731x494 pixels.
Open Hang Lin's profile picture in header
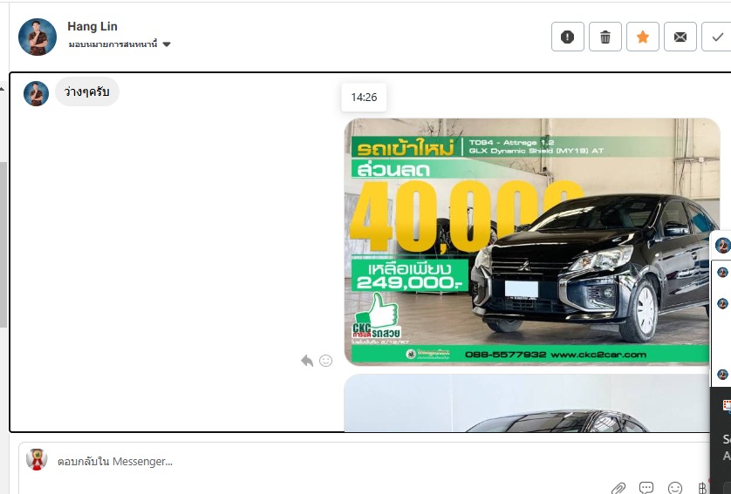coord(38,37)
